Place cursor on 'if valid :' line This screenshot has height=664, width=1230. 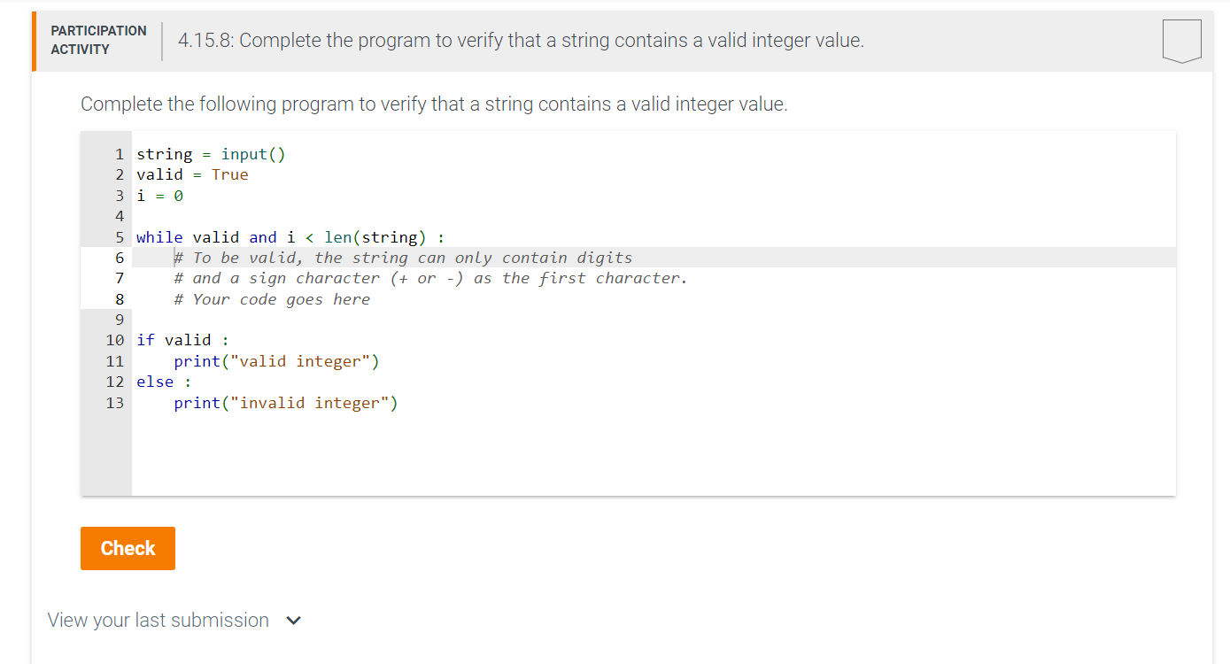point(182,340)
